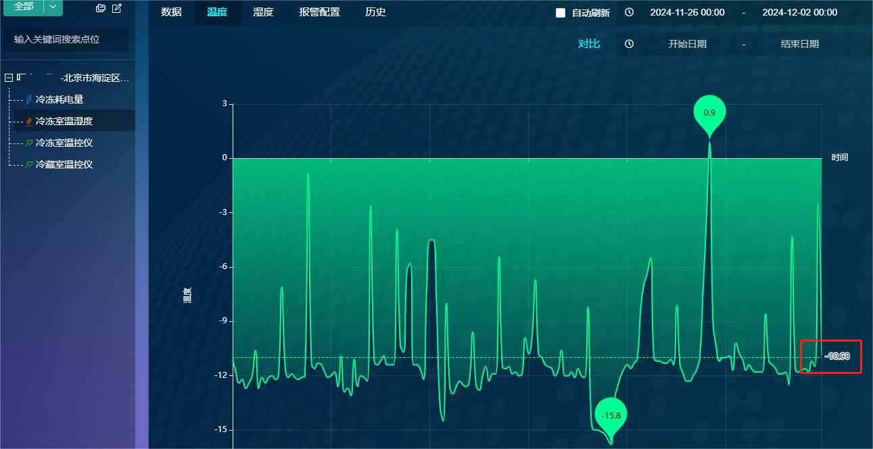Enable the 自动刷新 checkbox
The image size is (873, 449).
click(x=561, y=13)
